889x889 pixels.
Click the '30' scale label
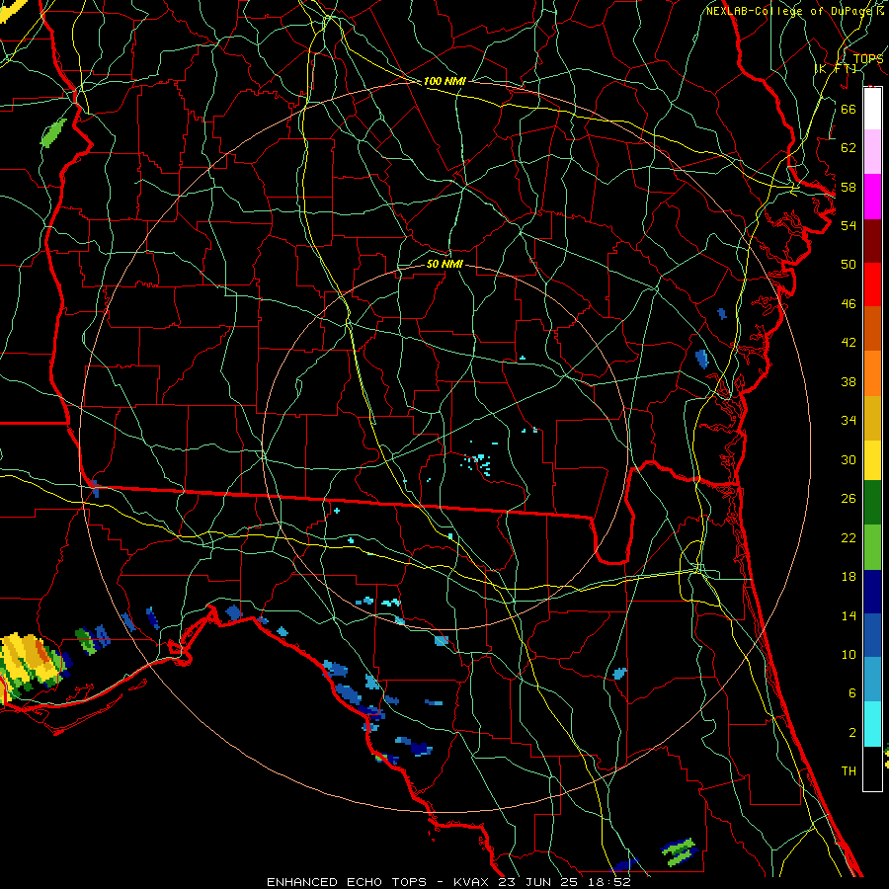(849, 459)
